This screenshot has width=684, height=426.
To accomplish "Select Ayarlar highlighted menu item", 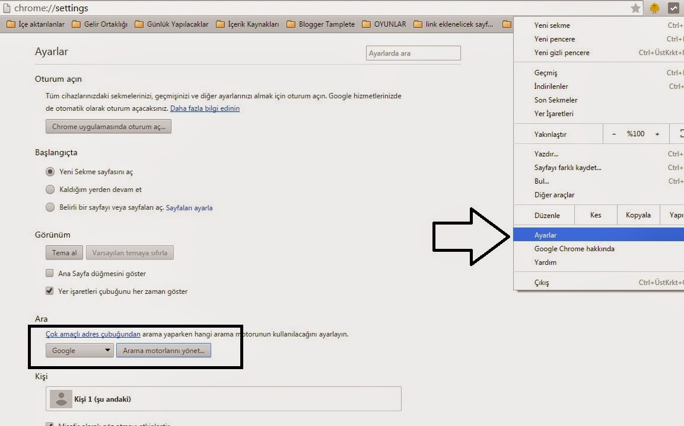I will point(599,235).
